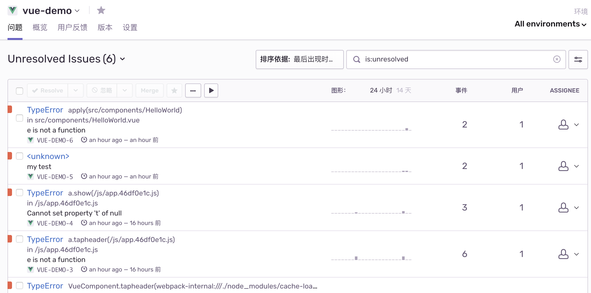Click Vue icon beside VUE-DEMO-4

click(x=31, y=223)
